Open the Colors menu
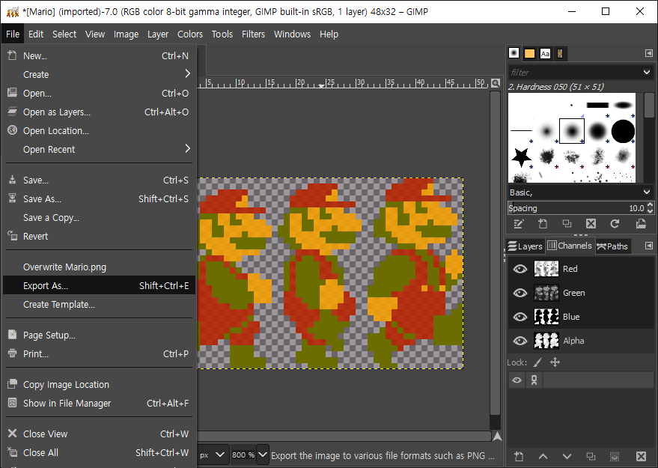The image size is (658, 468). [x=189, y=34]
